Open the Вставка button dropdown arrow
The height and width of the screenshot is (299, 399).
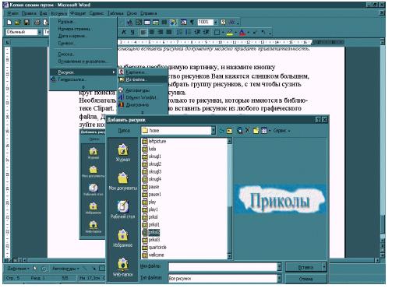[x=324, y=267]
